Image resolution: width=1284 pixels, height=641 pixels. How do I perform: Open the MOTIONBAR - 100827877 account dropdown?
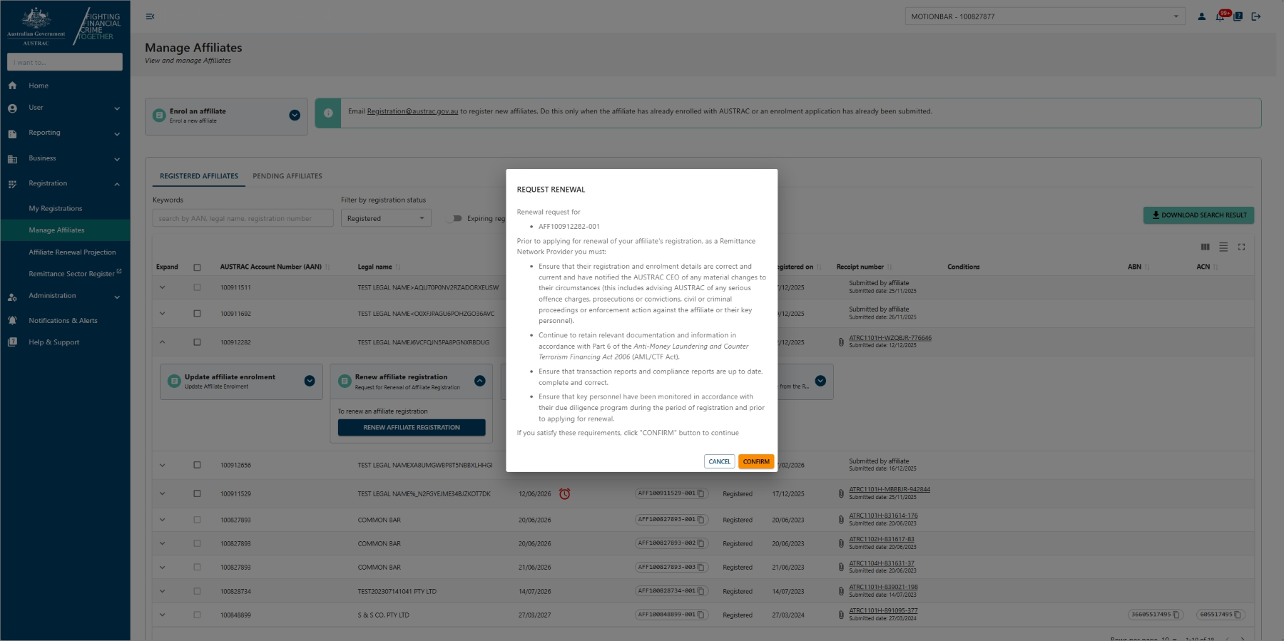click(x=1045, y=16)
